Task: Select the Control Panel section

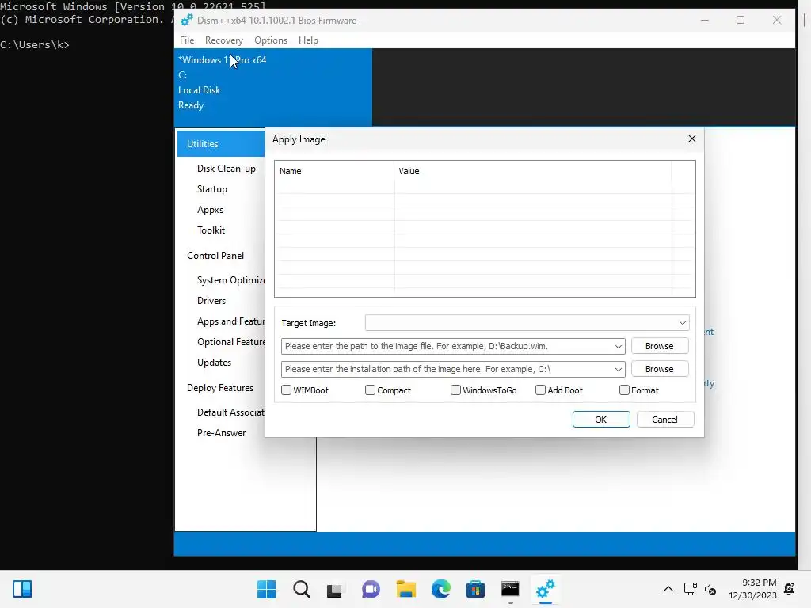Action: pos(215,256)
